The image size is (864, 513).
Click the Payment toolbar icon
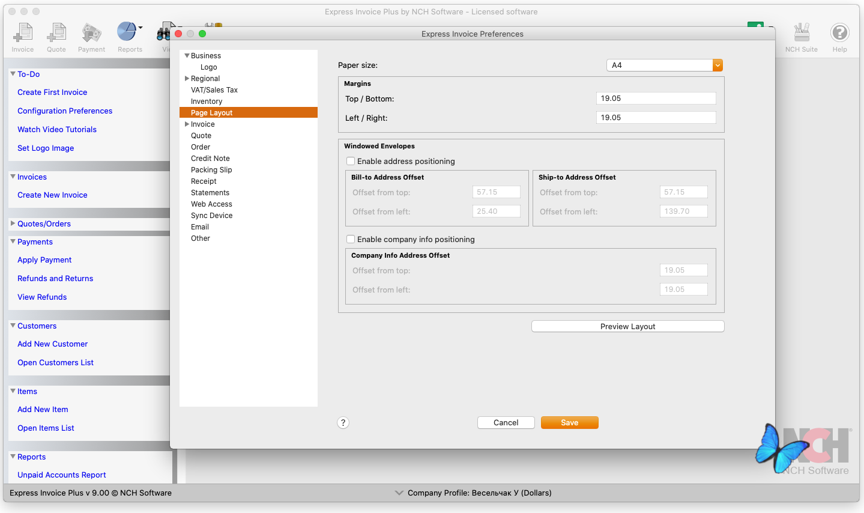tap(91, 38)
